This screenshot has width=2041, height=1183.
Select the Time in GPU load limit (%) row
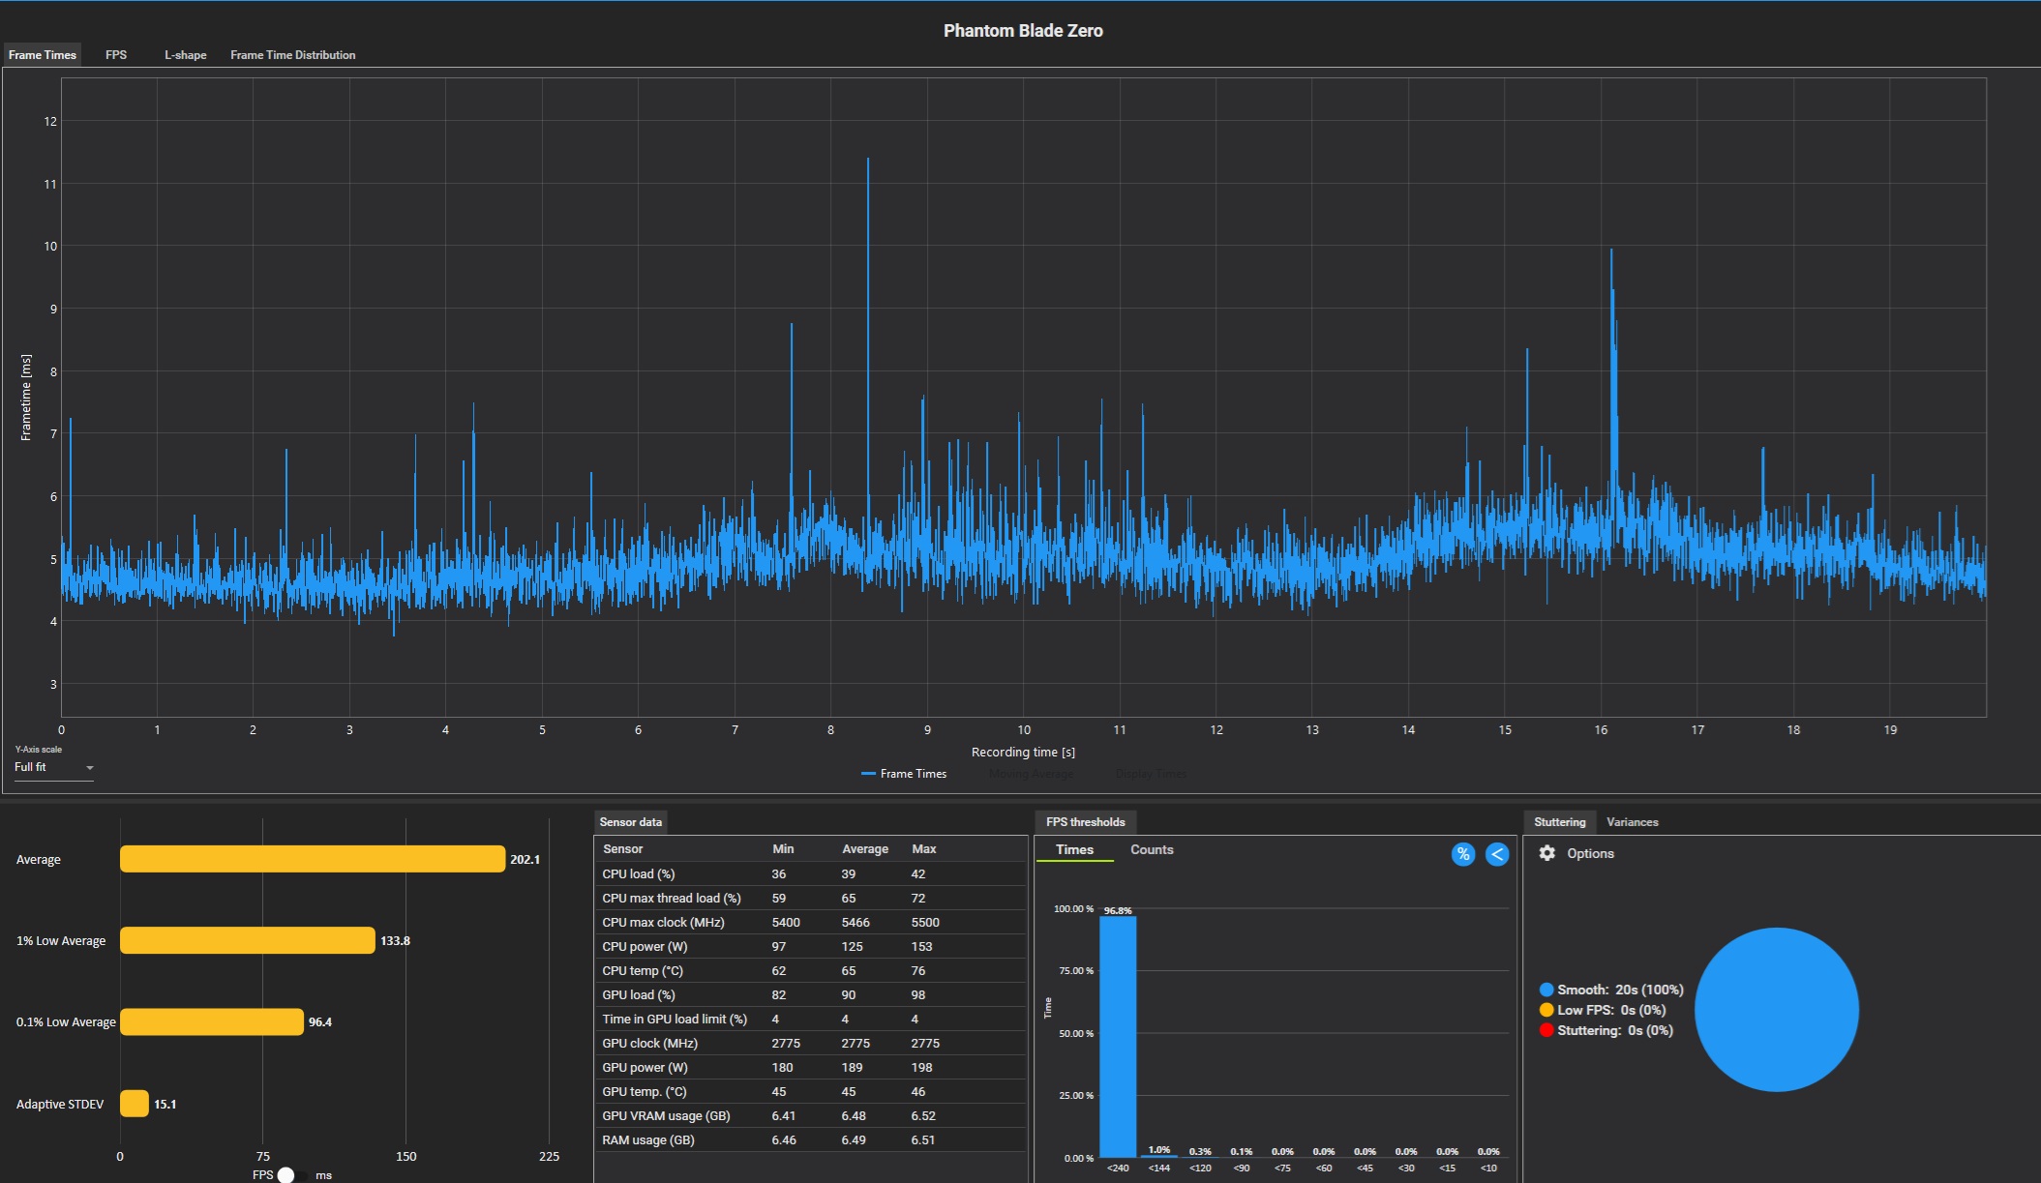pyautogui.click(x=810, y=1019)
